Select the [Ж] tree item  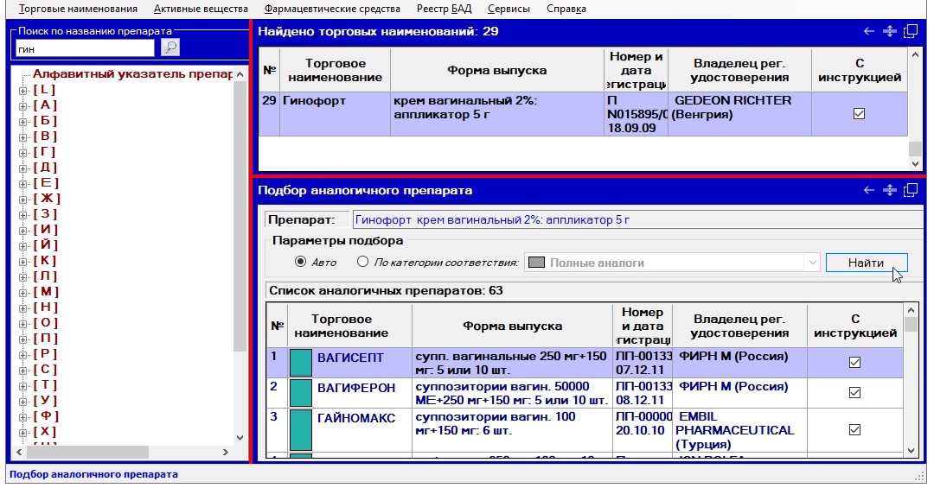click(x=47, y=198)
